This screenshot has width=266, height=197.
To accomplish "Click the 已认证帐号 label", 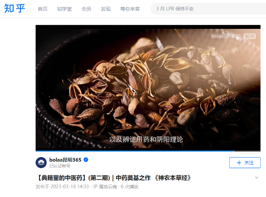I will [x=60, y=166].
